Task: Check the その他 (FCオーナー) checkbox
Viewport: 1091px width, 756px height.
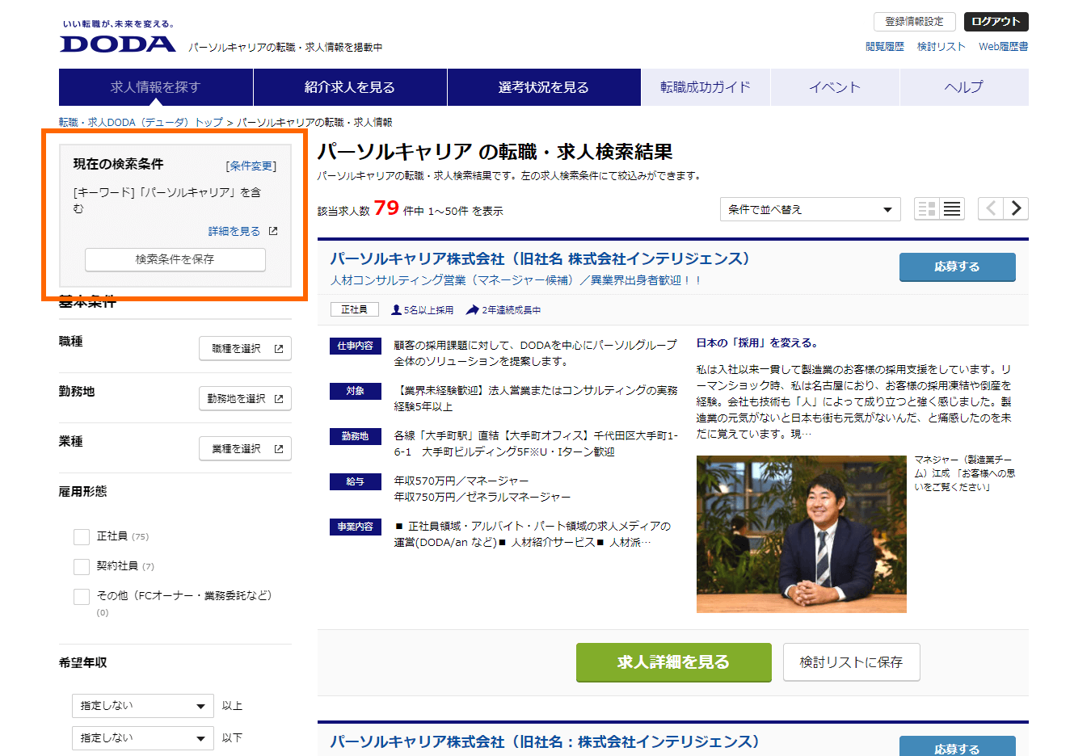Action: 82,597
